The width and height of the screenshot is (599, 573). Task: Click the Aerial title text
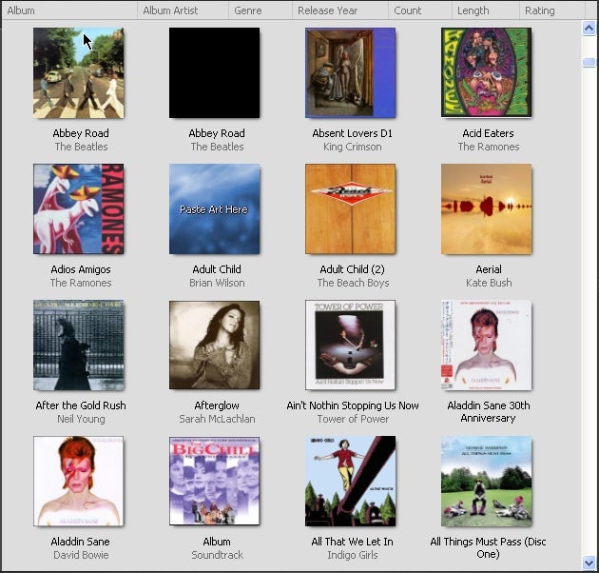[489, 269]
